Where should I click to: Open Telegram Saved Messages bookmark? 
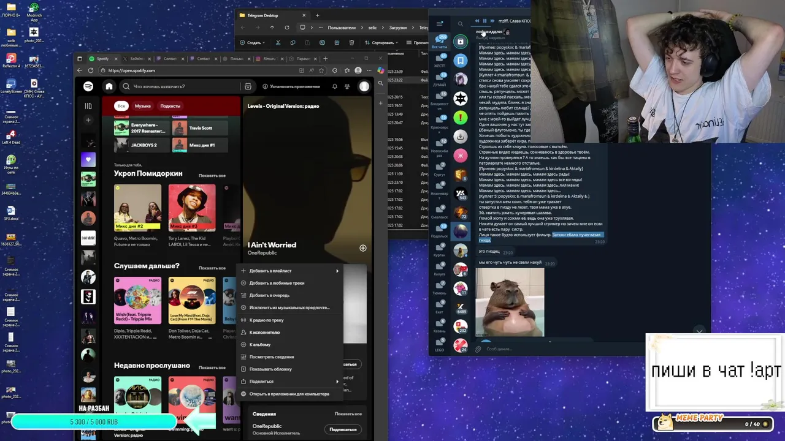click(x=461, y=60)
